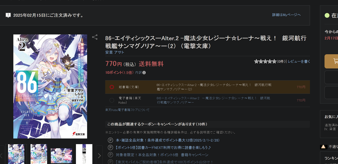338x164 pixels.
Task: Click the exclamation icon in the order notice bar
Action: [9, 15]
